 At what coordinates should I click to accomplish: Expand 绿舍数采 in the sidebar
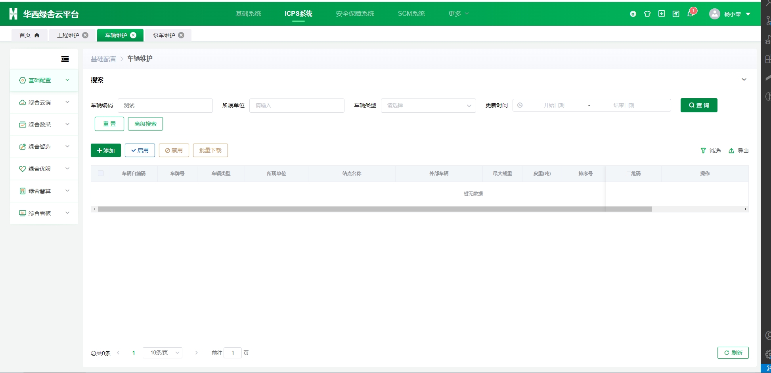pyautogui.click(x=44, y=125)
